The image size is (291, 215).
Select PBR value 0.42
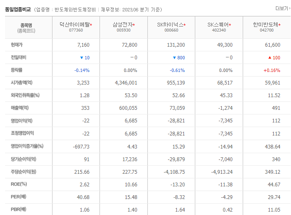click(228, 210)
